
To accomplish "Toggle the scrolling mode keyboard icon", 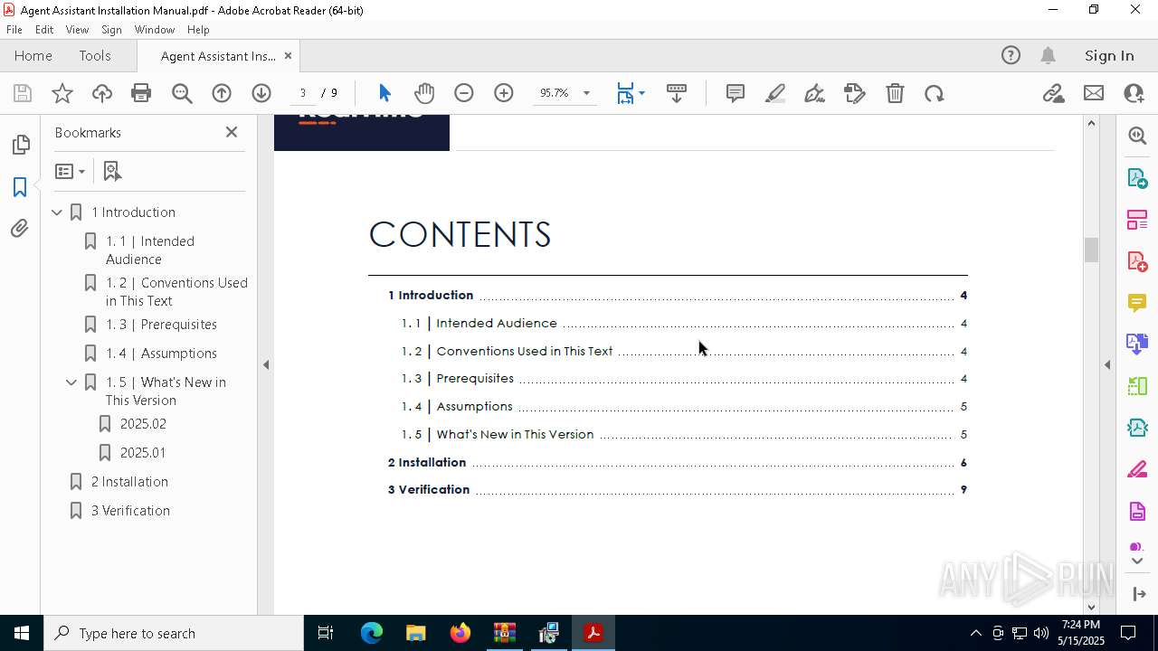I will (677, 93).
